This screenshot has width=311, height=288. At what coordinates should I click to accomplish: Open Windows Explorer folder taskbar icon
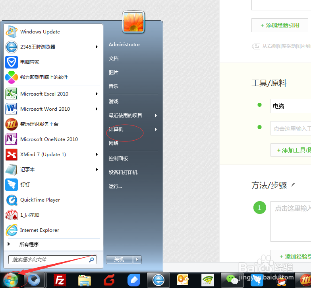click(x=85, y=280)
